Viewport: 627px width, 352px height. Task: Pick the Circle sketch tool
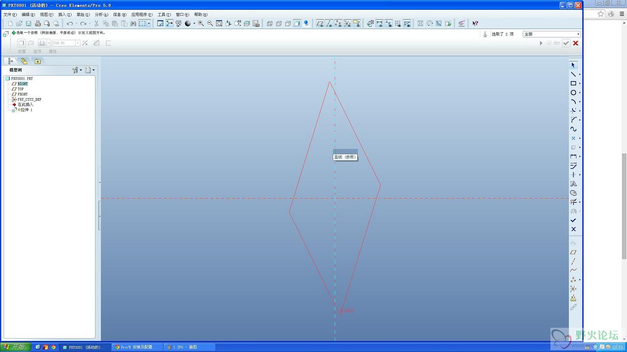pos(573,93)
